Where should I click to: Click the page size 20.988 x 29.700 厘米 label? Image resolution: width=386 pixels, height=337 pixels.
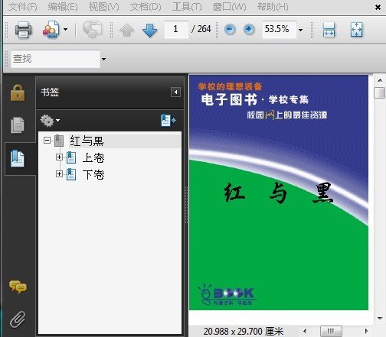(244, 332)
